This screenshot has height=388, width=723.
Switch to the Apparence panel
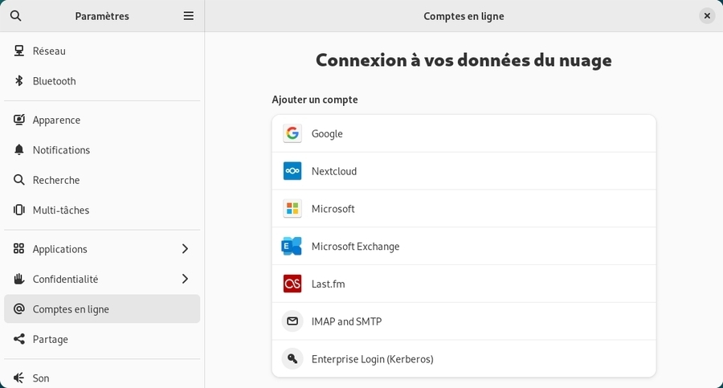click(x=102, y=120)
